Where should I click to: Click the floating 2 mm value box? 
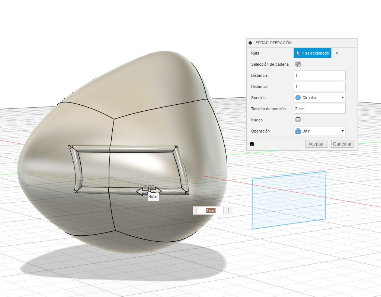[x=210, y=210]
